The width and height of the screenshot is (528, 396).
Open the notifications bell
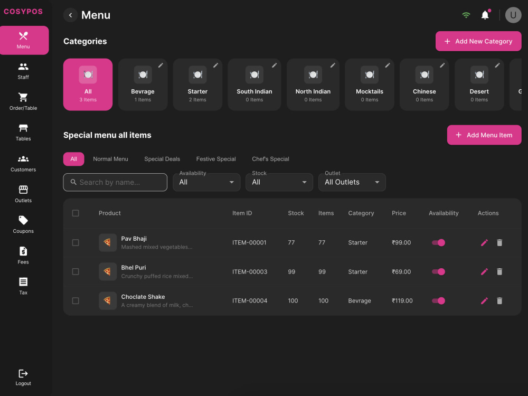tap(485, 15)
